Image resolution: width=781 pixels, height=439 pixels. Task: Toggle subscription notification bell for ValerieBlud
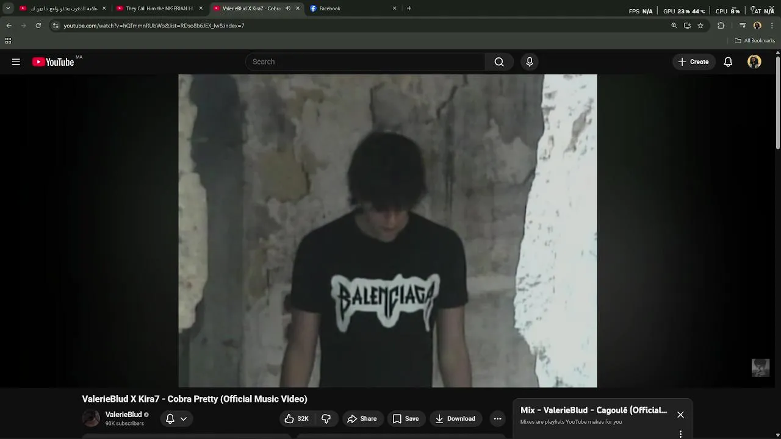coord(176,418)
